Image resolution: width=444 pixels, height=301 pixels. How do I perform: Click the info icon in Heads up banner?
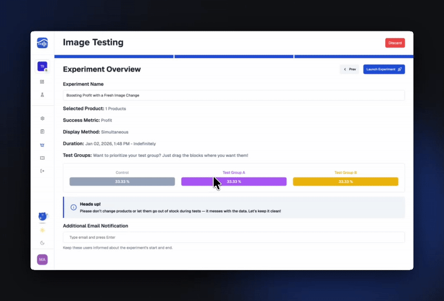point(74,207)
